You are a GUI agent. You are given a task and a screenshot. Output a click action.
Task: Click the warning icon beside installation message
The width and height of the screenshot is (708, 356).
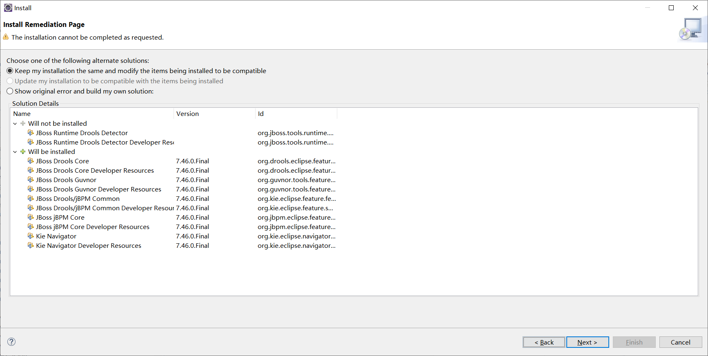pyautogui.click(x=6, y=37)
